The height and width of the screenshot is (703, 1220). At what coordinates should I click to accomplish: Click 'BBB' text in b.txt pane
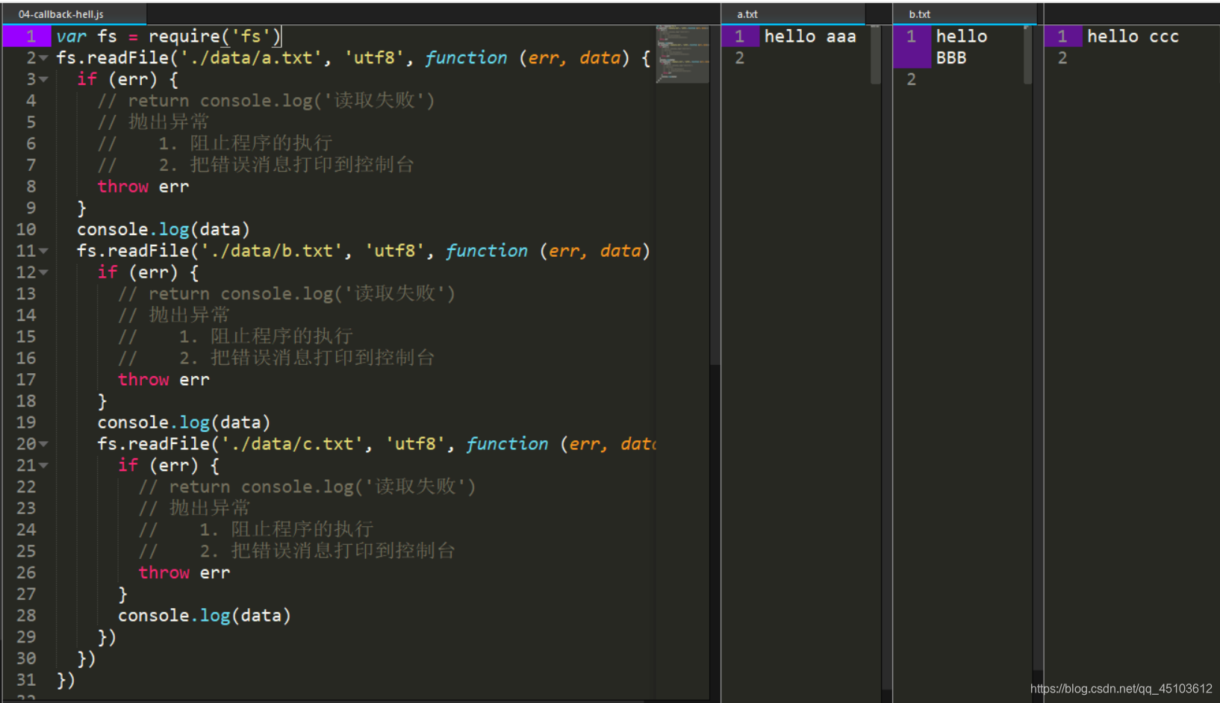[x=951, y=57]
